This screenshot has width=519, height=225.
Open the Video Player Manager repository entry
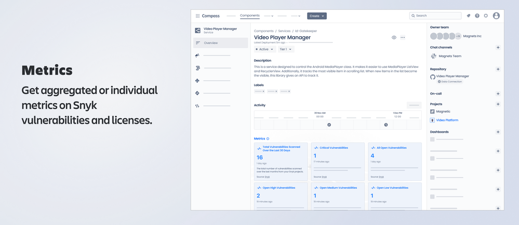coord(453,76)
